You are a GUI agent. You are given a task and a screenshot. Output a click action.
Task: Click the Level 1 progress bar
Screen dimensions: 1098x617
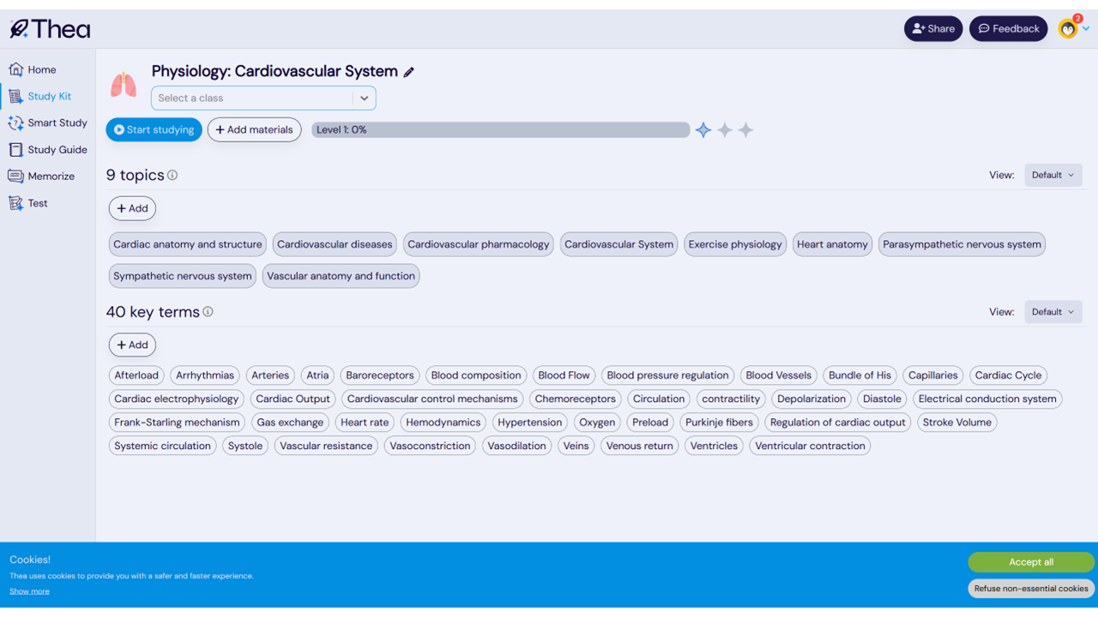pos(500,130)
